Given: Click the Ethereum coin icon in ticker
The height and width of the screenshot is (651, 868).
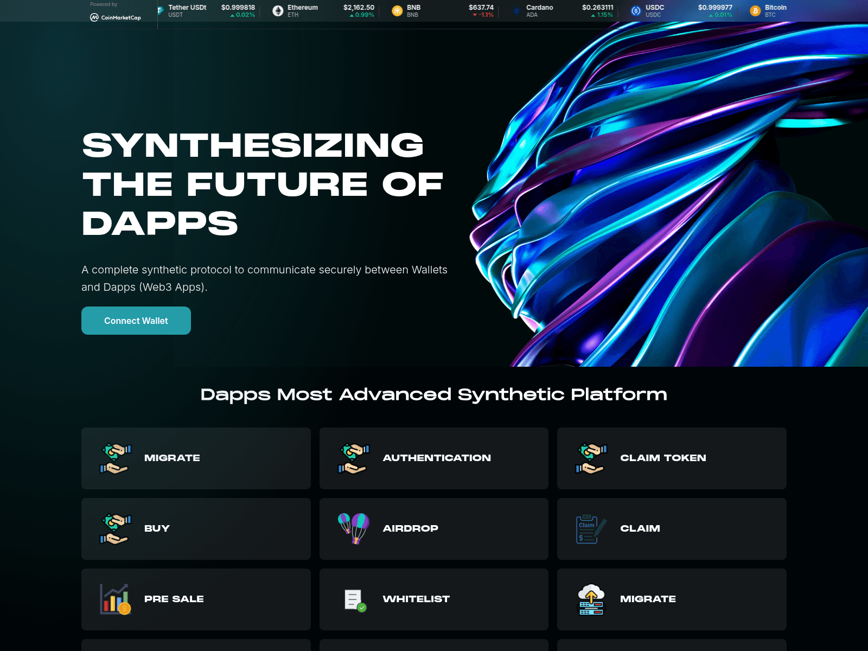Looking at the screenshot, I should tap(278, 11).
